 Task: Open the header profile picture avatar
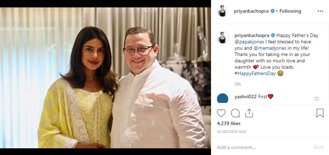pyautogui.click(x=222, y=11)
